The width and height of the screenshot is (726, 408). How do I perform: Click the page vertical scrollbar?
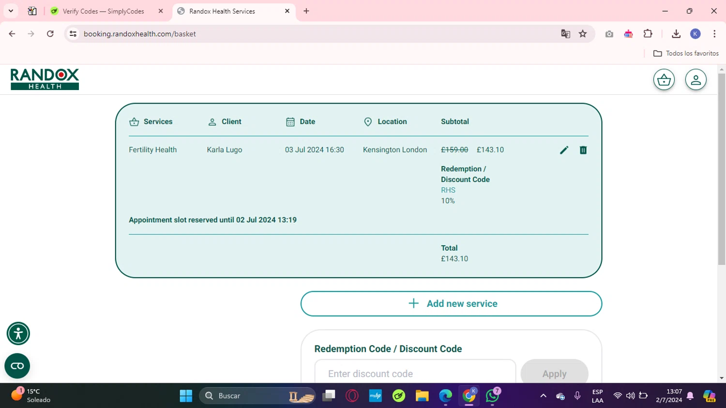tap(722, 169)
